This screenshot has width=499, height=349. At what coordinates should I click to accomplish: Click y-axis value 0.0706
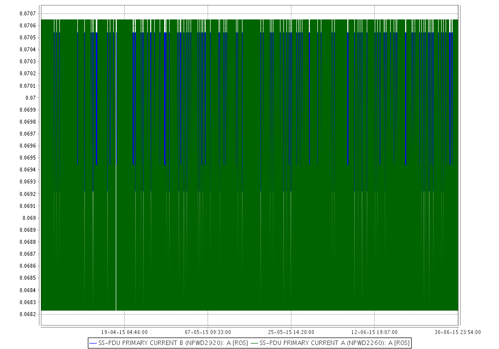coord(27,25)
